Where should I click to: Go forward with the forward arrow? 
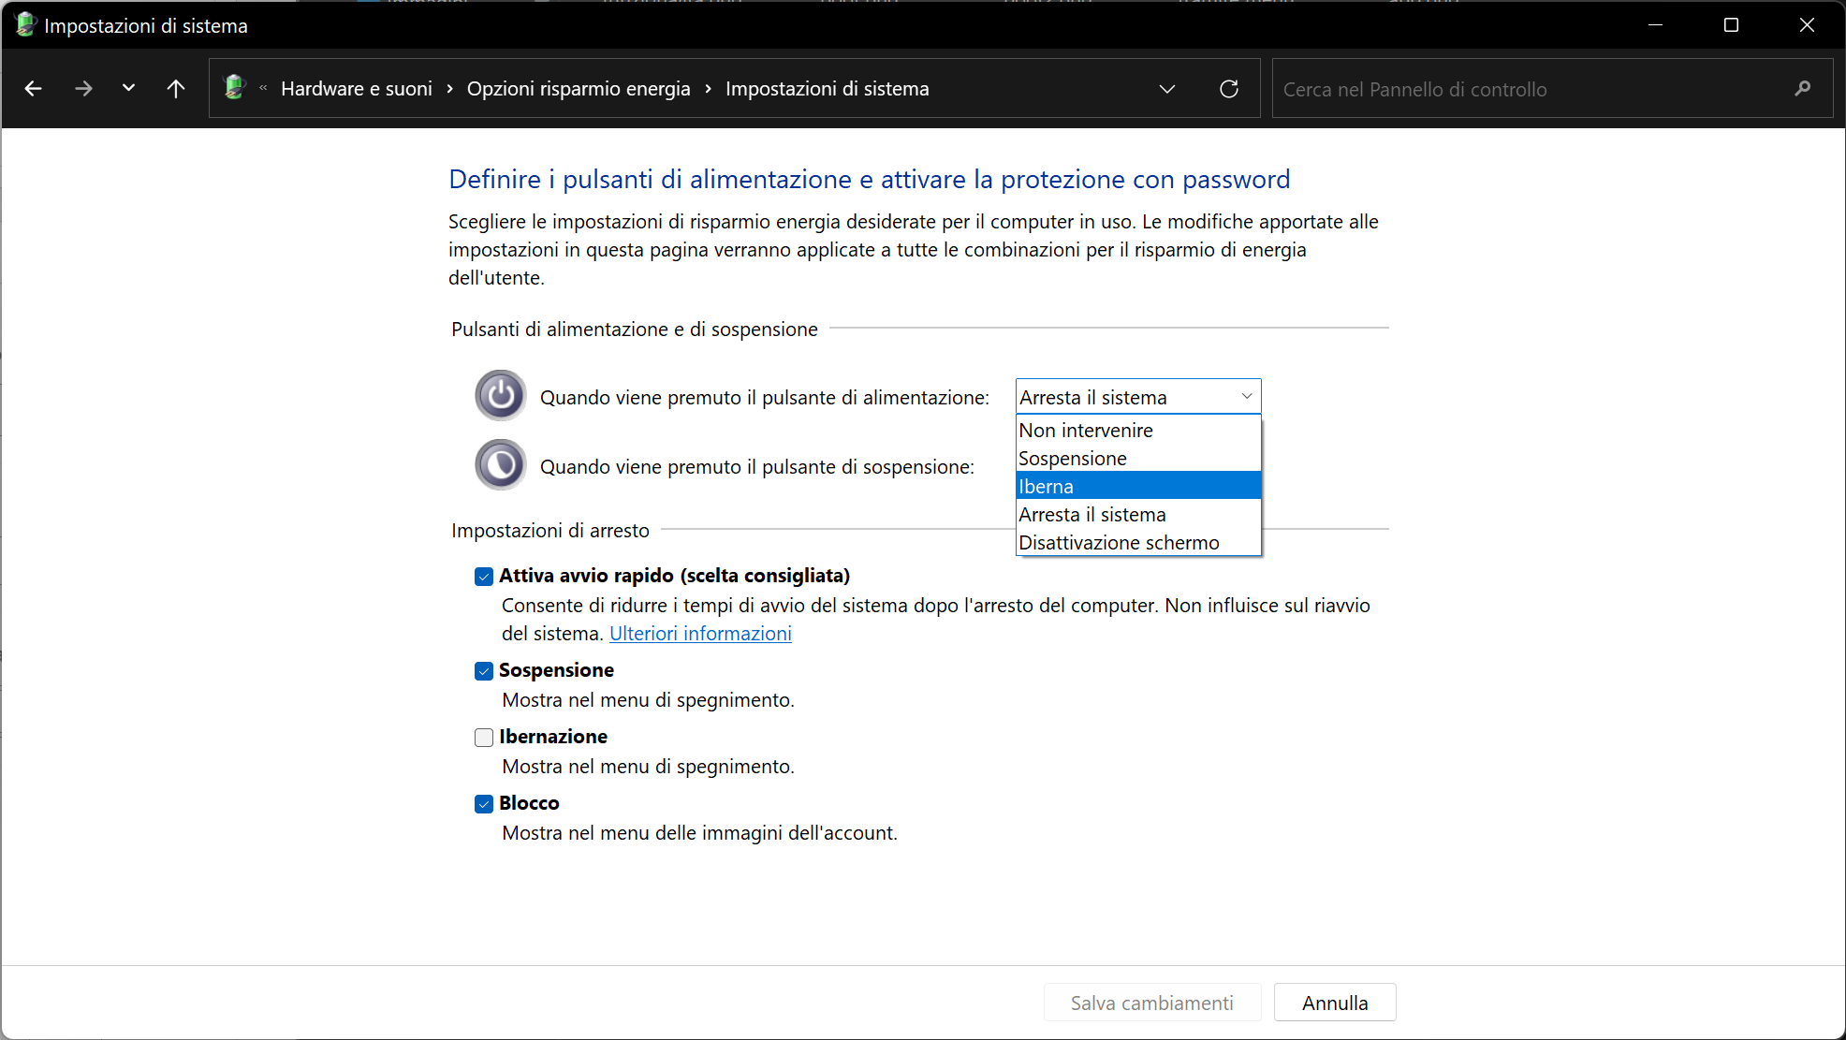pos(83,89)
